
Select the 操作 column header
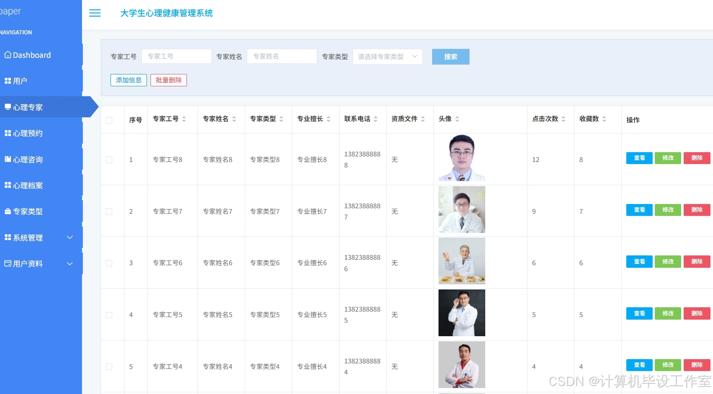(634, 120)
